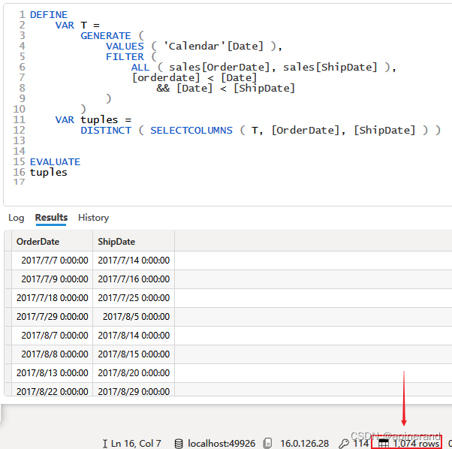Screen dimensions: 452x449
Task: Switch to the Log tab
Action: click(x=17, y=218)
